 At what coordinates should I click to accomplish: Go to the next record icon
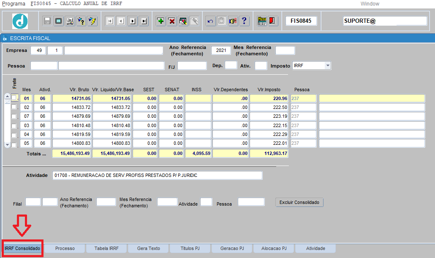pyautogui.click(x=133, y=21)
